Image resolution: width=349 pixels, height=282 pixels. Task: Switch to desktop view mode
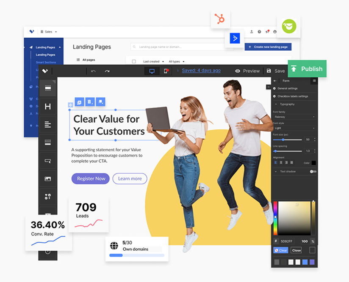(x=152, y=71)
